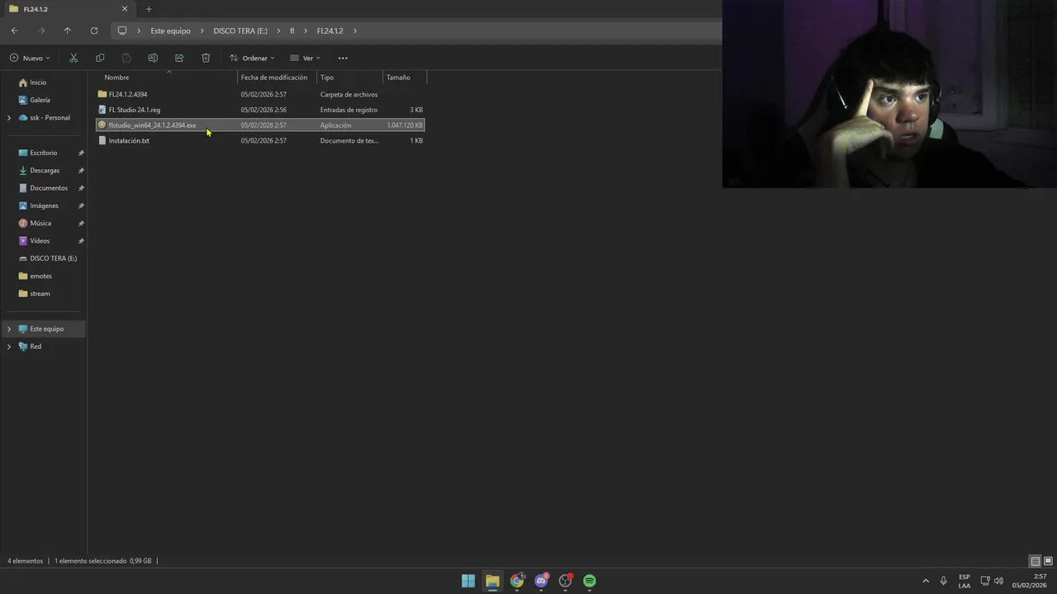Expand the Red tree node

coord(9,346)
